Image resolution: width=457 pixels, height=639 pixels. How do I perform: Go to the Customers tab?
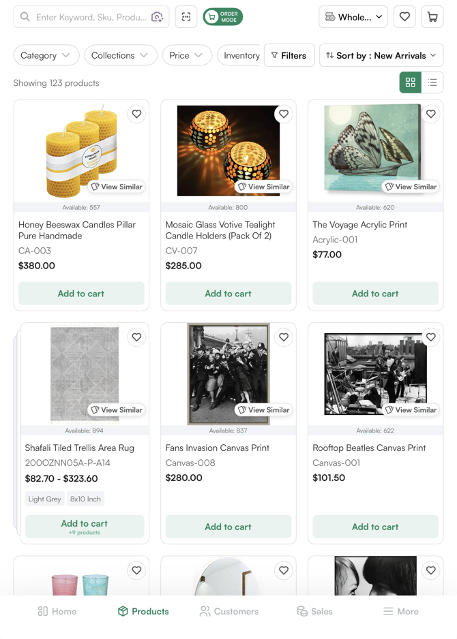coord(229,611)
